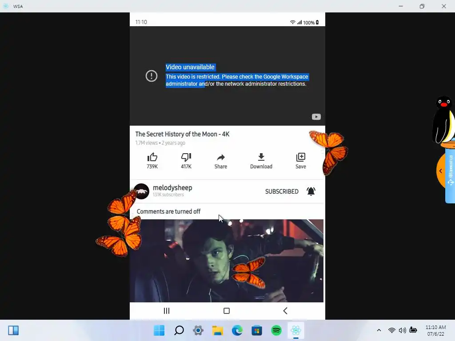Open Wi-Fi network tray icon
This screenshot has height=341, width=455.
392,330
